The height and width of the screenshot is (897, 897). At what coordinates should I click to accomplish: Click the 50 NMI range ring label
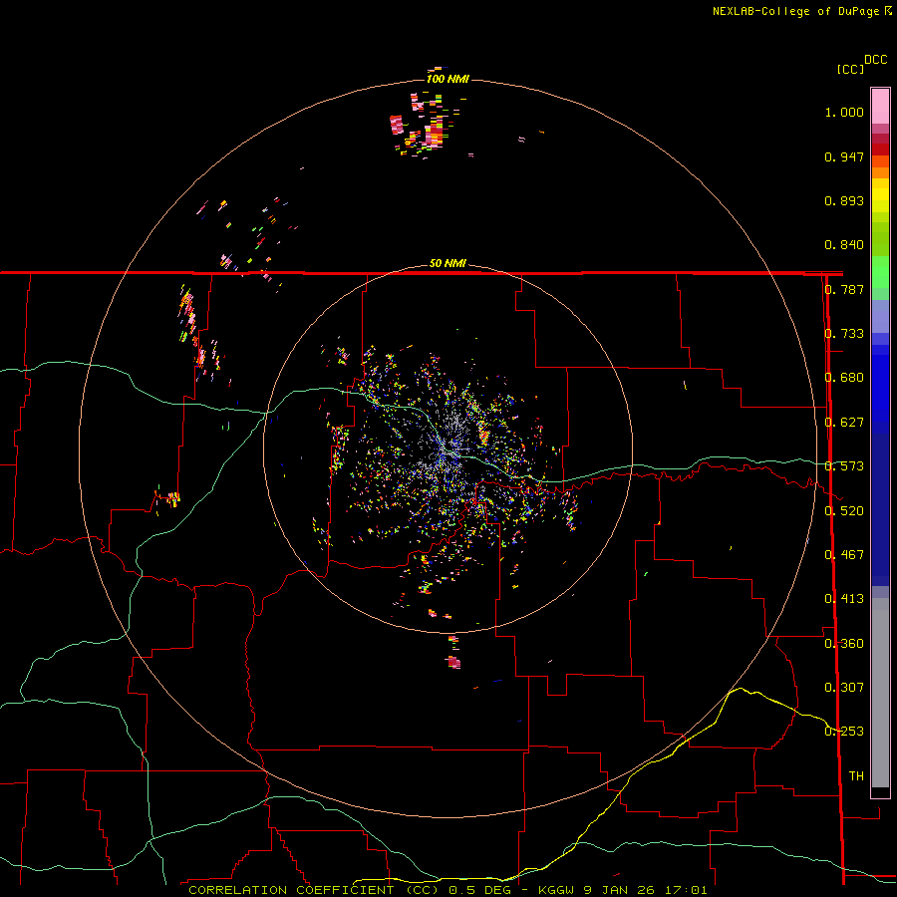[448, 263]
